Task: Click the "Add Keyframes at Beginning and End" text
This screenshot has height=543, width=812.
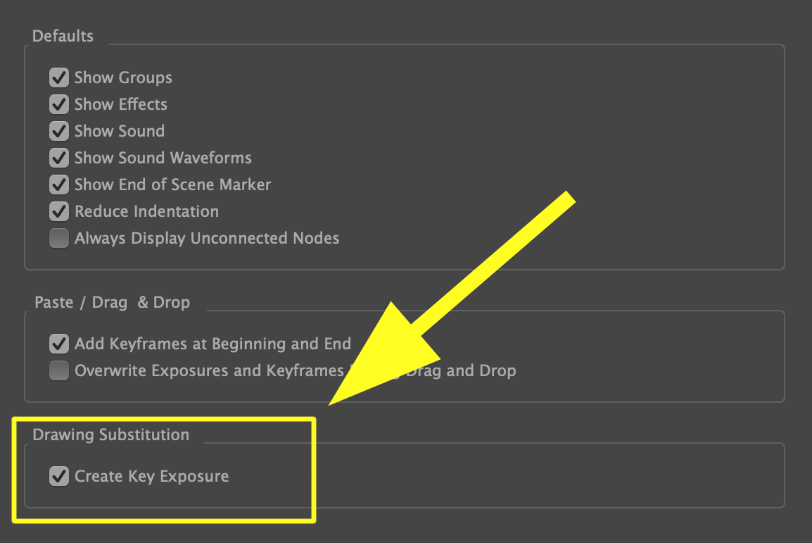Action: click(212, 344)
